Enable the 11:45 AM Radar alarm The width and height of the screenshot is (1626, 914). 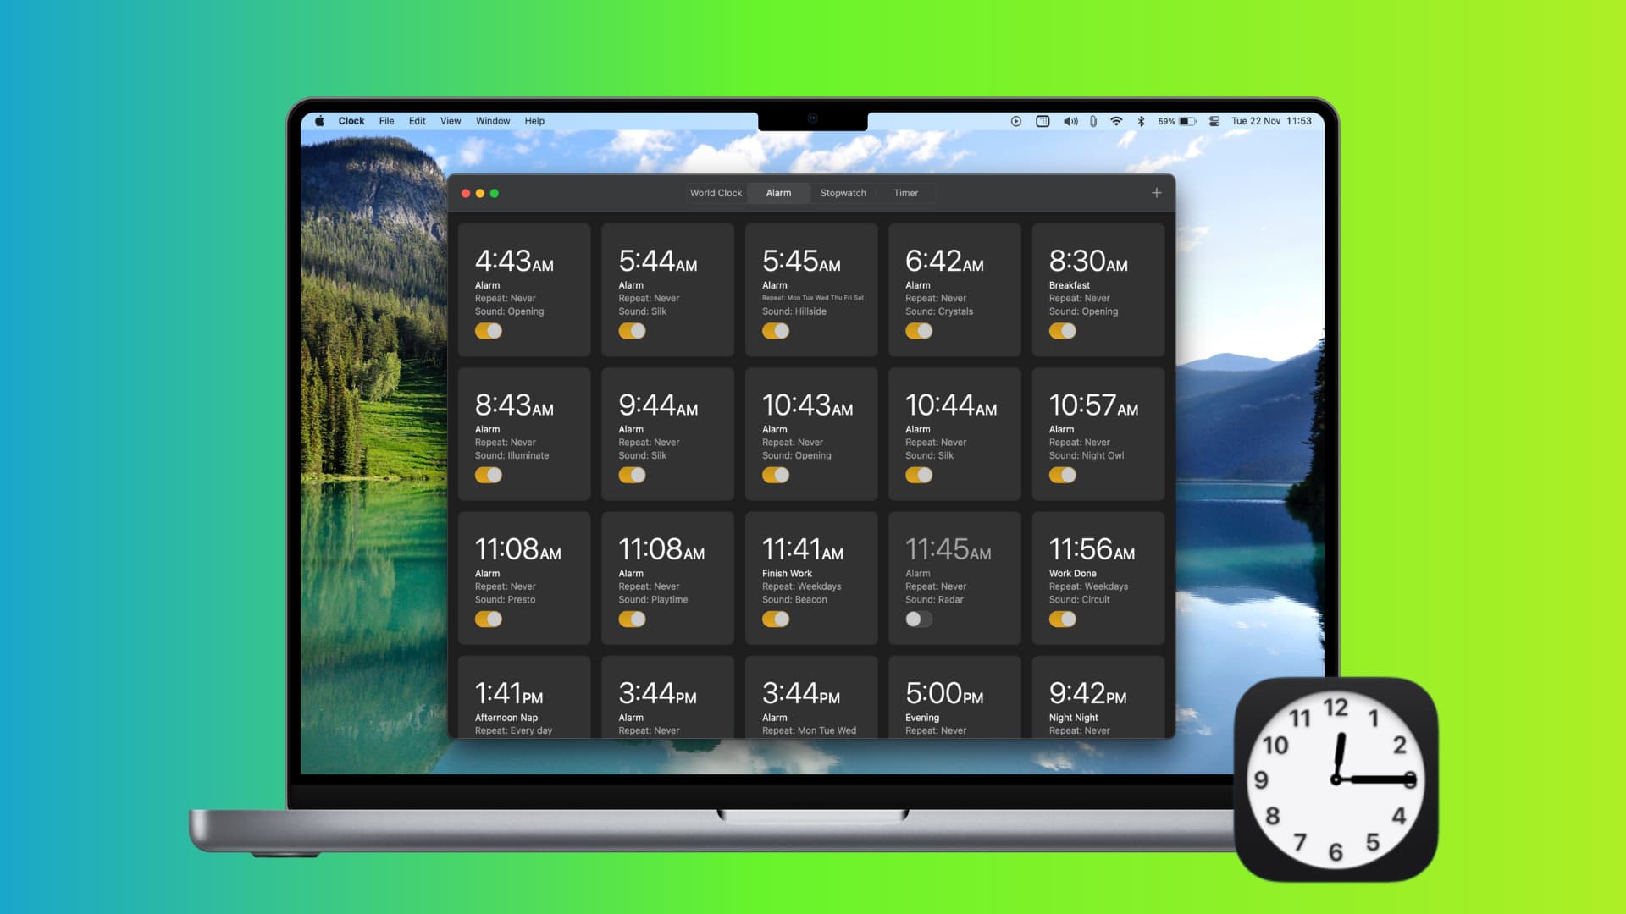[918, 619]
